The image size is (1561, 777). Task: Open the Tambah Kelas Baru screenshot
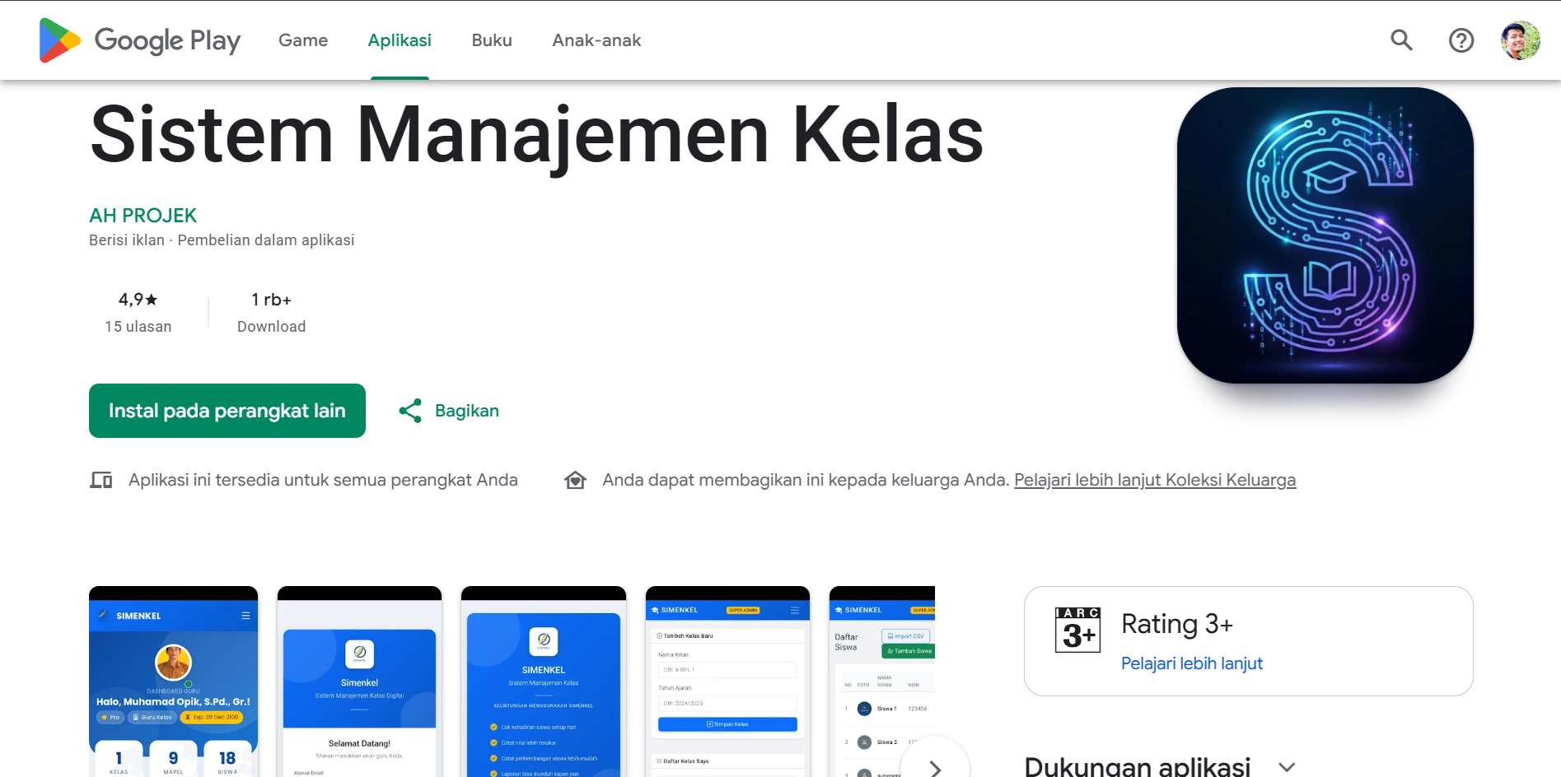[727, 682]
